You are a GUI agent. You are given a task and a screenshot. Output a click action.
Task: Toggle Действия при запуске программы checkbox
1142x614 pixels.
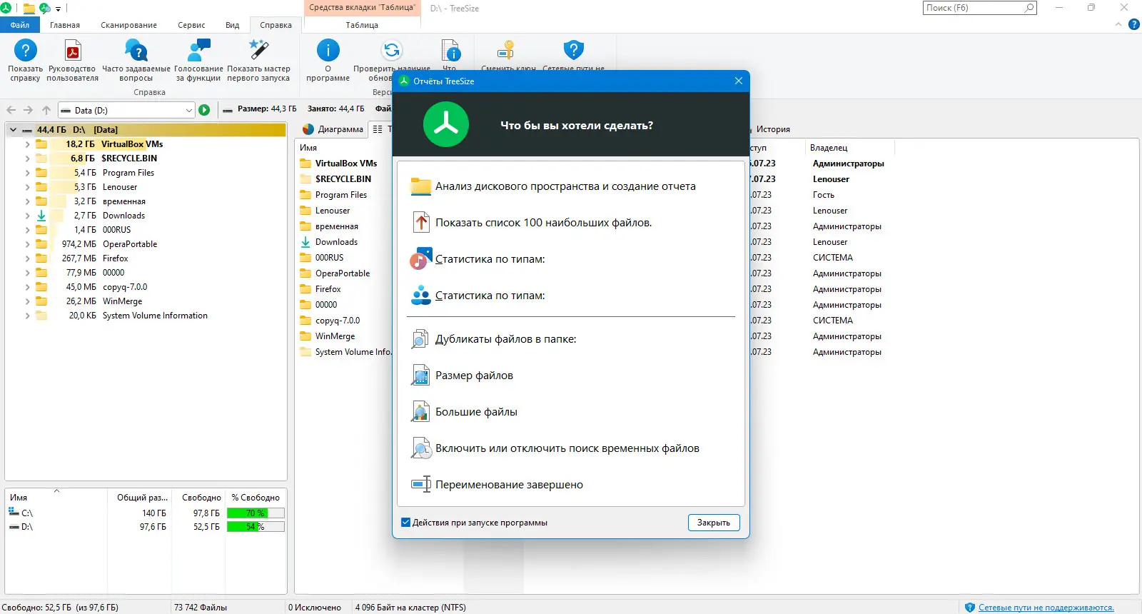[x=406, y=523]
